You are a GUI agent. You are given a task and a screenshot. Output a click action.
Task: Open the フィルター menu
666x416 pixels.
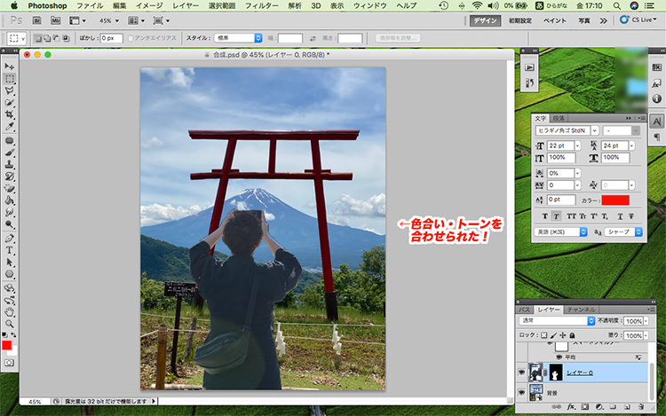point(262,5)
